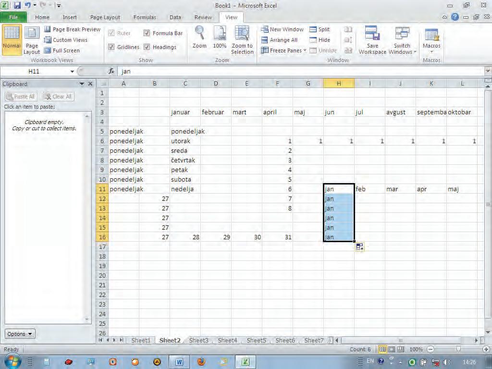
Task: Open Page Layout workbook view
Action: click(x=32, y=40)
